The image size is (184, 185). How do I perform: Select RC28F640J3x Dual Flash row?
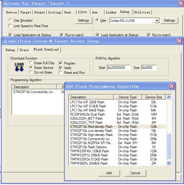tap(117, 114)
